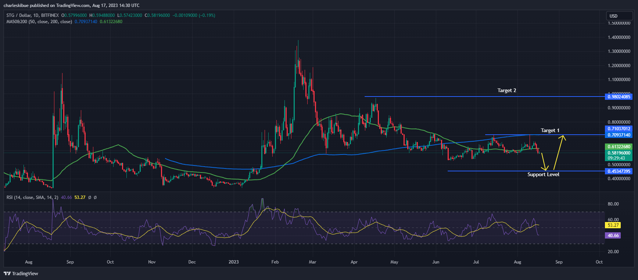Click the 0.98024085 price label

[x=619, y=97]
